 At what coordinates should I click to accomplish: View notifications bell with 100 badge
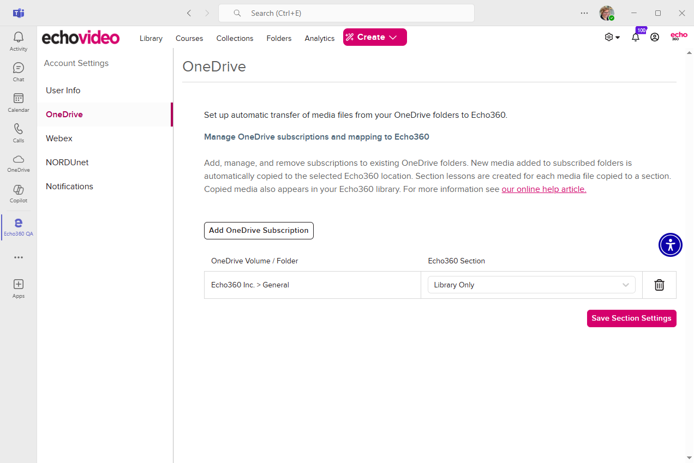(636, 37)
